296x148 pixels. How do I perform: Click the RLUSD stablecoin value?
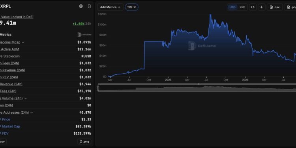click(86, 56)
